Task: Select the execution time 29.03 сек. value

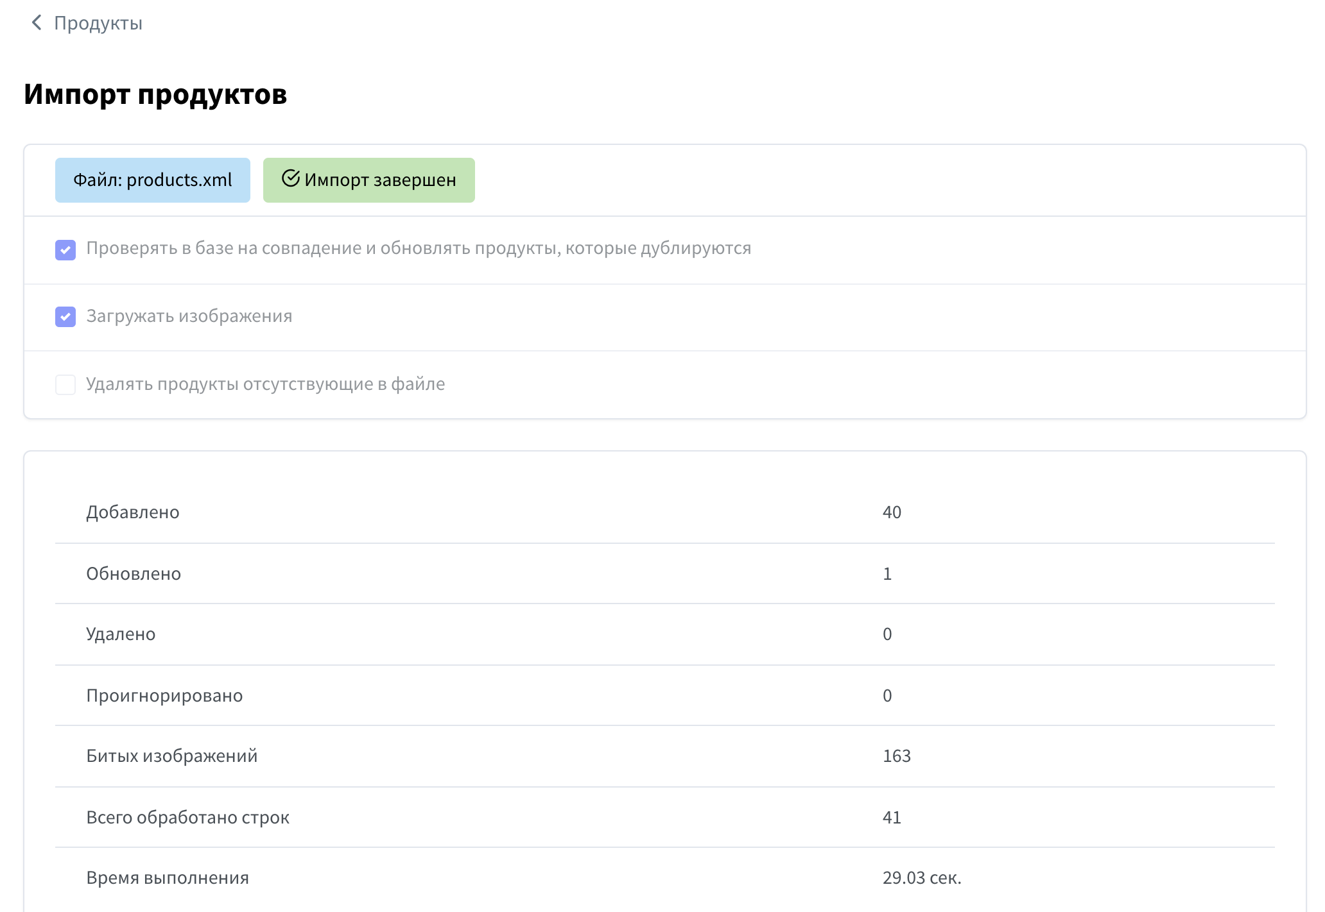Action: [922, 878]
